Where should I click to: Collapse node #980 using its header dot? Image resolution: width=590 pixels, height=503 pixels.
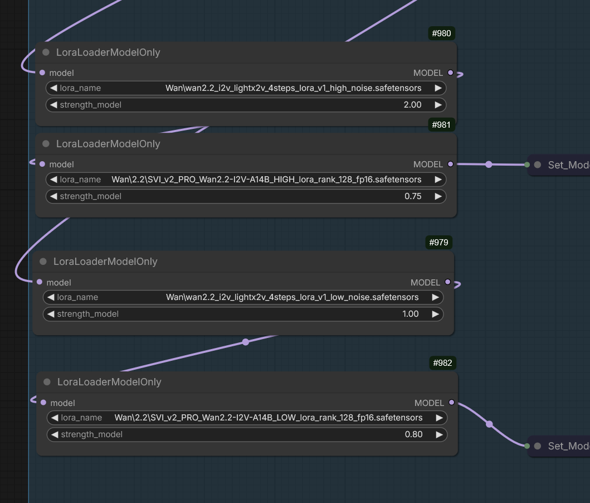tap(46, 52)
